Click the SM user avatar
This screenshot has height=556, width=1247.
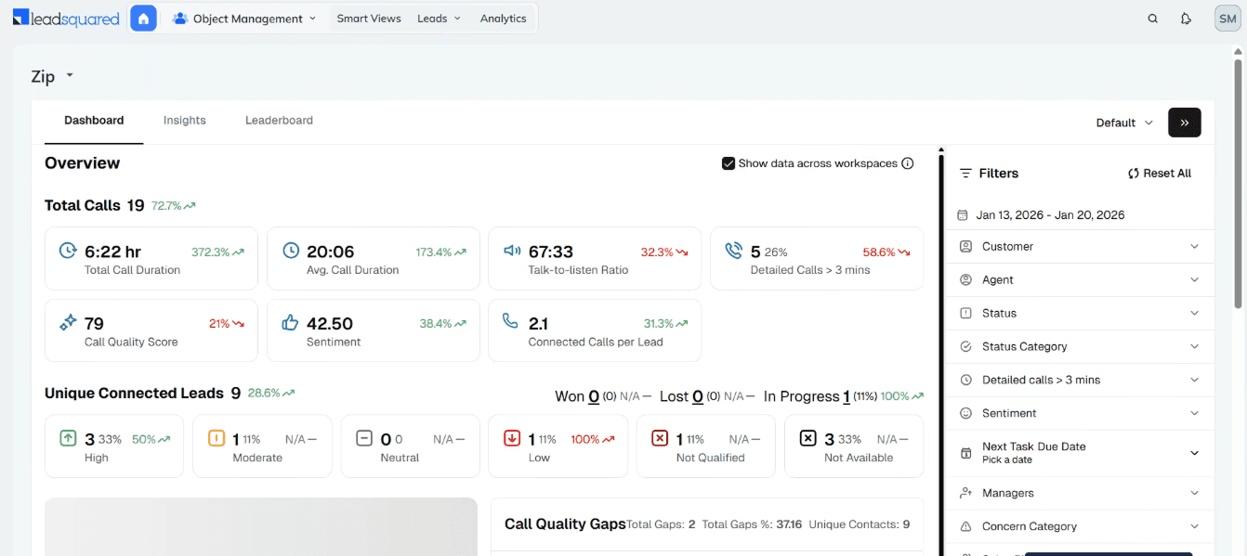[1227, 19]
